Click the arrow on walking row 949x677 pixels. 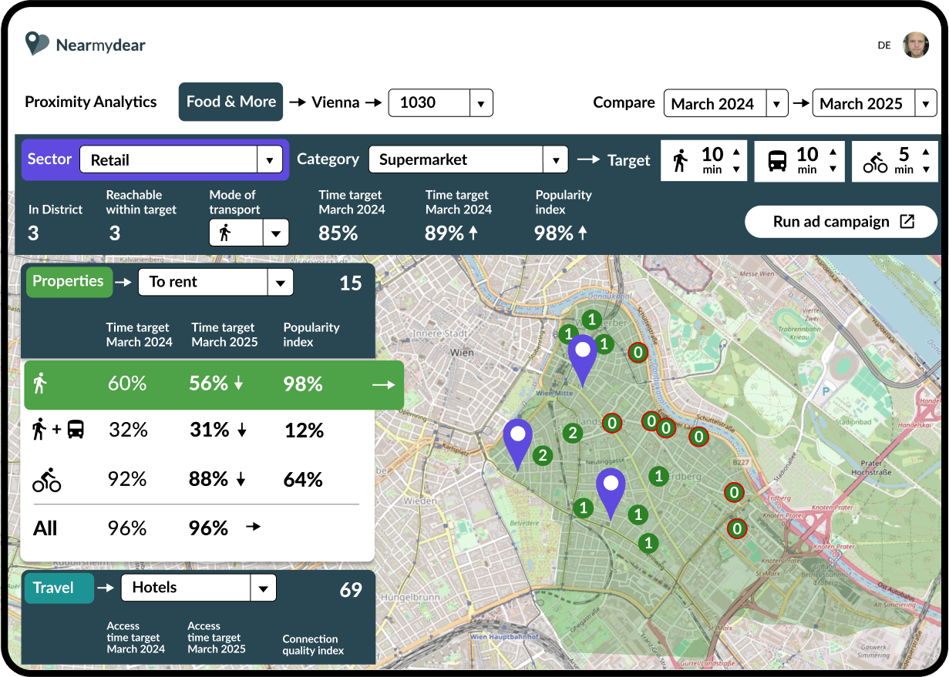(x=383, y=384)
